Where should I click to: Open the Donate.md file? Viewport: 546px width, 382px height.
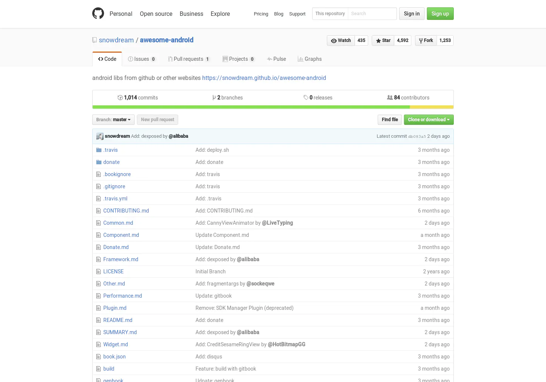pos(116,247)
